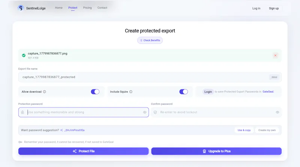Image resolution: width=300 pixels, height=167 pixels.
Task: Toggle the Allow download switch
Action: pyautogui.click(x=95, y=92)
